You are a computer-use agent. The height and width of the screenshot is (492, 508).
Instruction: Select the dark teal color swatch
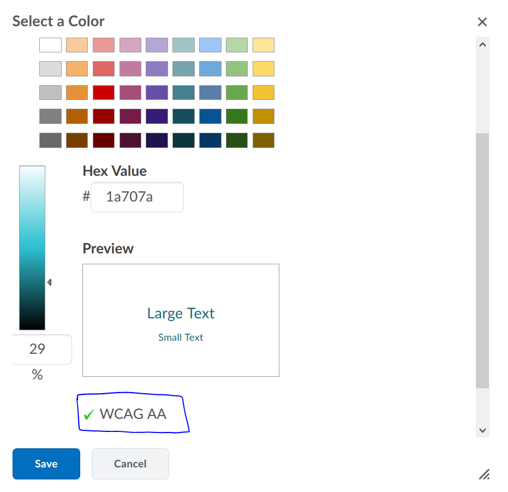click(x=183, y=116)
